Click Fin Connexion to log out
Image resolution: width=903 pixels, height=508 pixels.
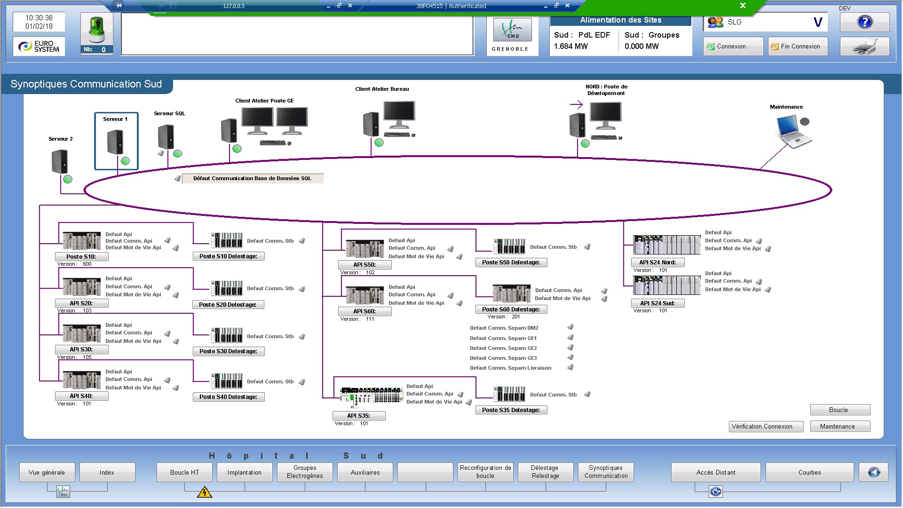(798, 47)
